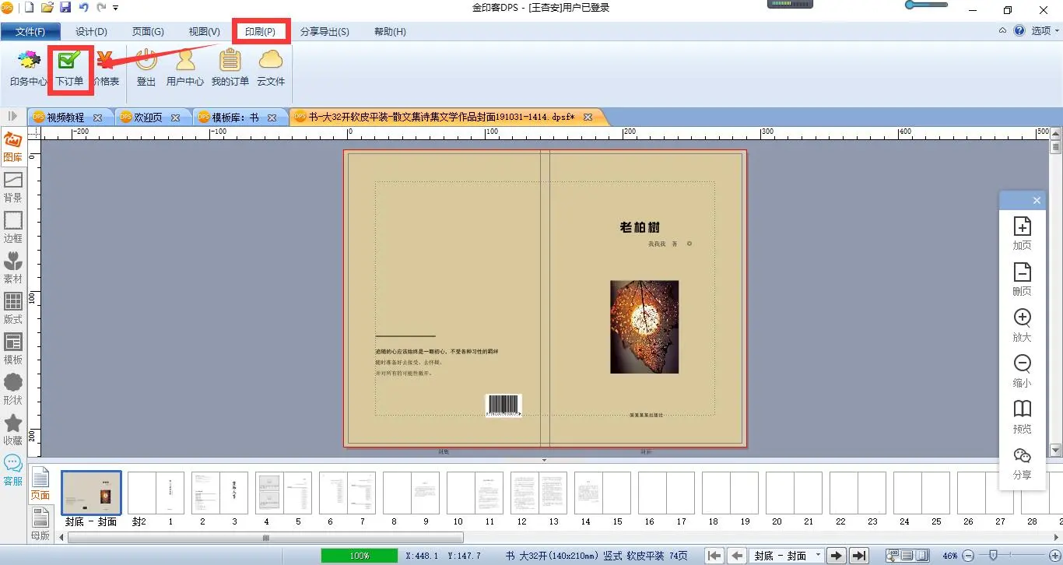Image resolution: width=1063 pixels, height=565 pixels.
Task: Select the page 2-3 spread thumbnail
Action: 219,493
